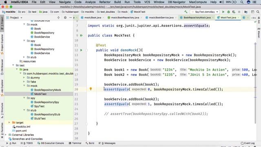Expand the target folder
This screenshot has height=147, width=261.
pos(9,122)
